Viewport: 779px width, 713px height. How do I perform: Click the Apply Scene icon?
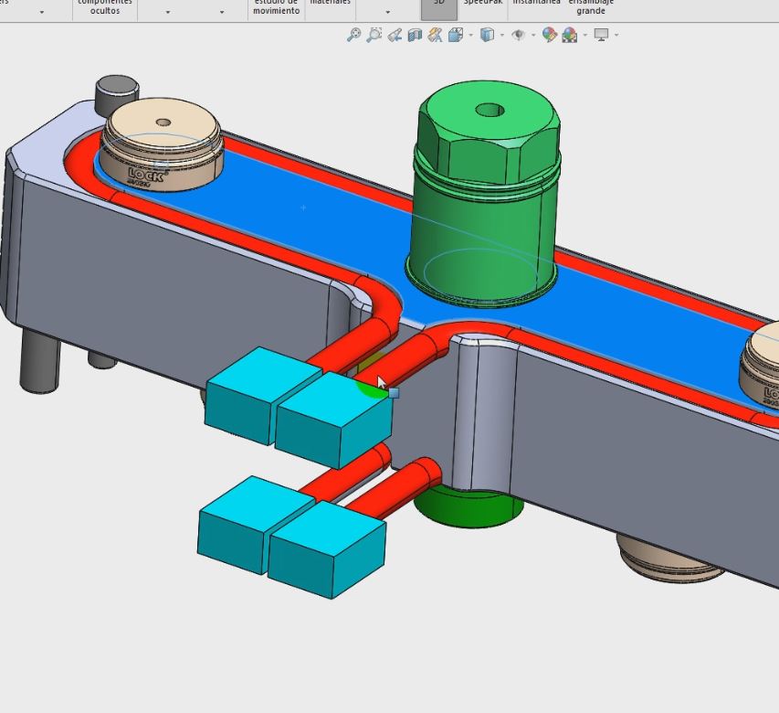point(570,35)
